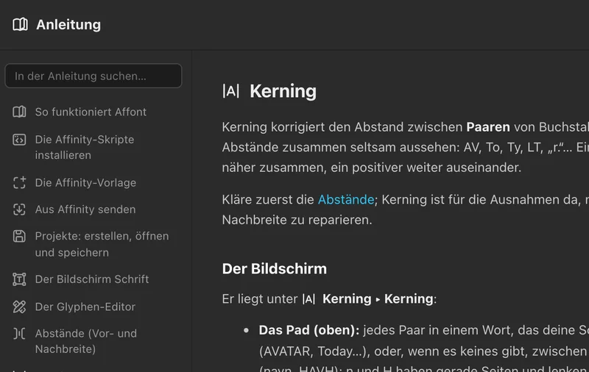589x372 pixels.
Task: Click the spacing brackets icon beside Abstände
Action: pos(20,333)
